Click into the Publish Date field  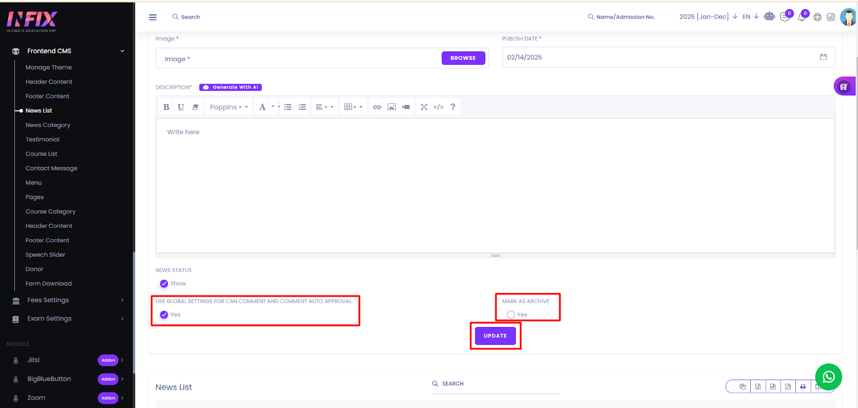(x=669, y=57)
